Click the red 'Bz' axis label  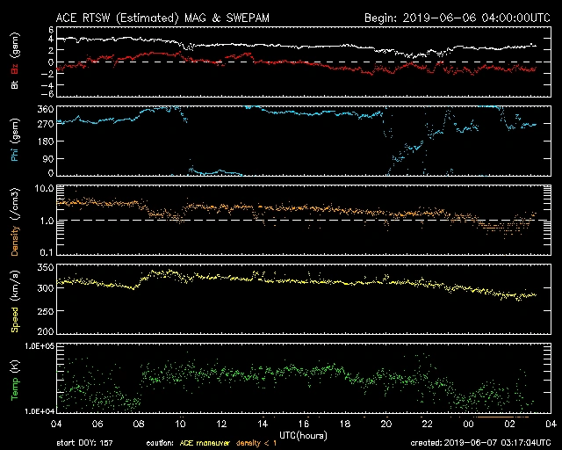tap(15, 69)
